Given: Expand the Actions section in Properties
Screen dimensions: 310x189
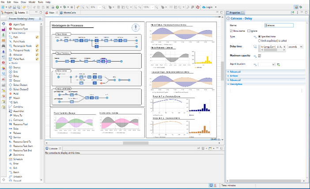Looking at the screenshot, I should 234,76.
